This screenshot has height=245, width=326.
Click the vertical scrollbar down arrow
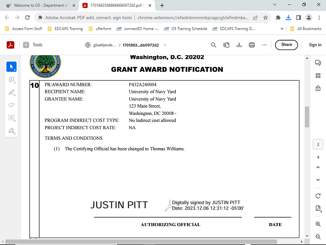coord(307,236)
